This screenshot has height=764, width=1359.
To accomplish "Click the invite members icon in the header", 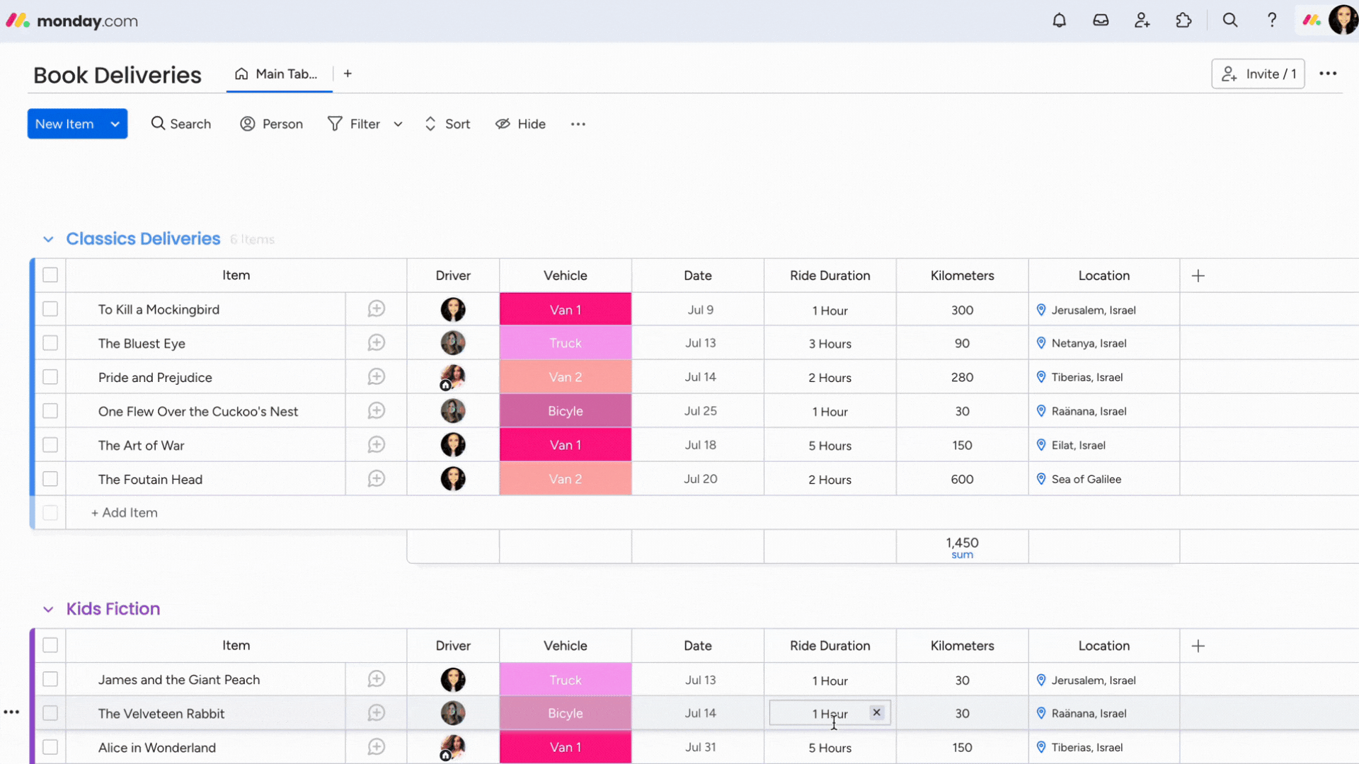I will click(x=1142, y=20).
